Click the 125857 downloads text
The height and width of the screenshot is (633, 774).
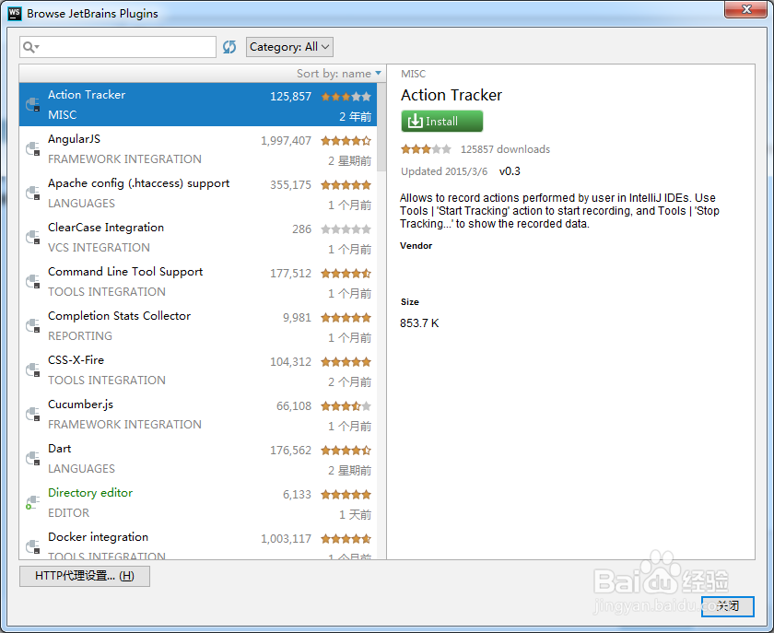[x=505, y=149]
